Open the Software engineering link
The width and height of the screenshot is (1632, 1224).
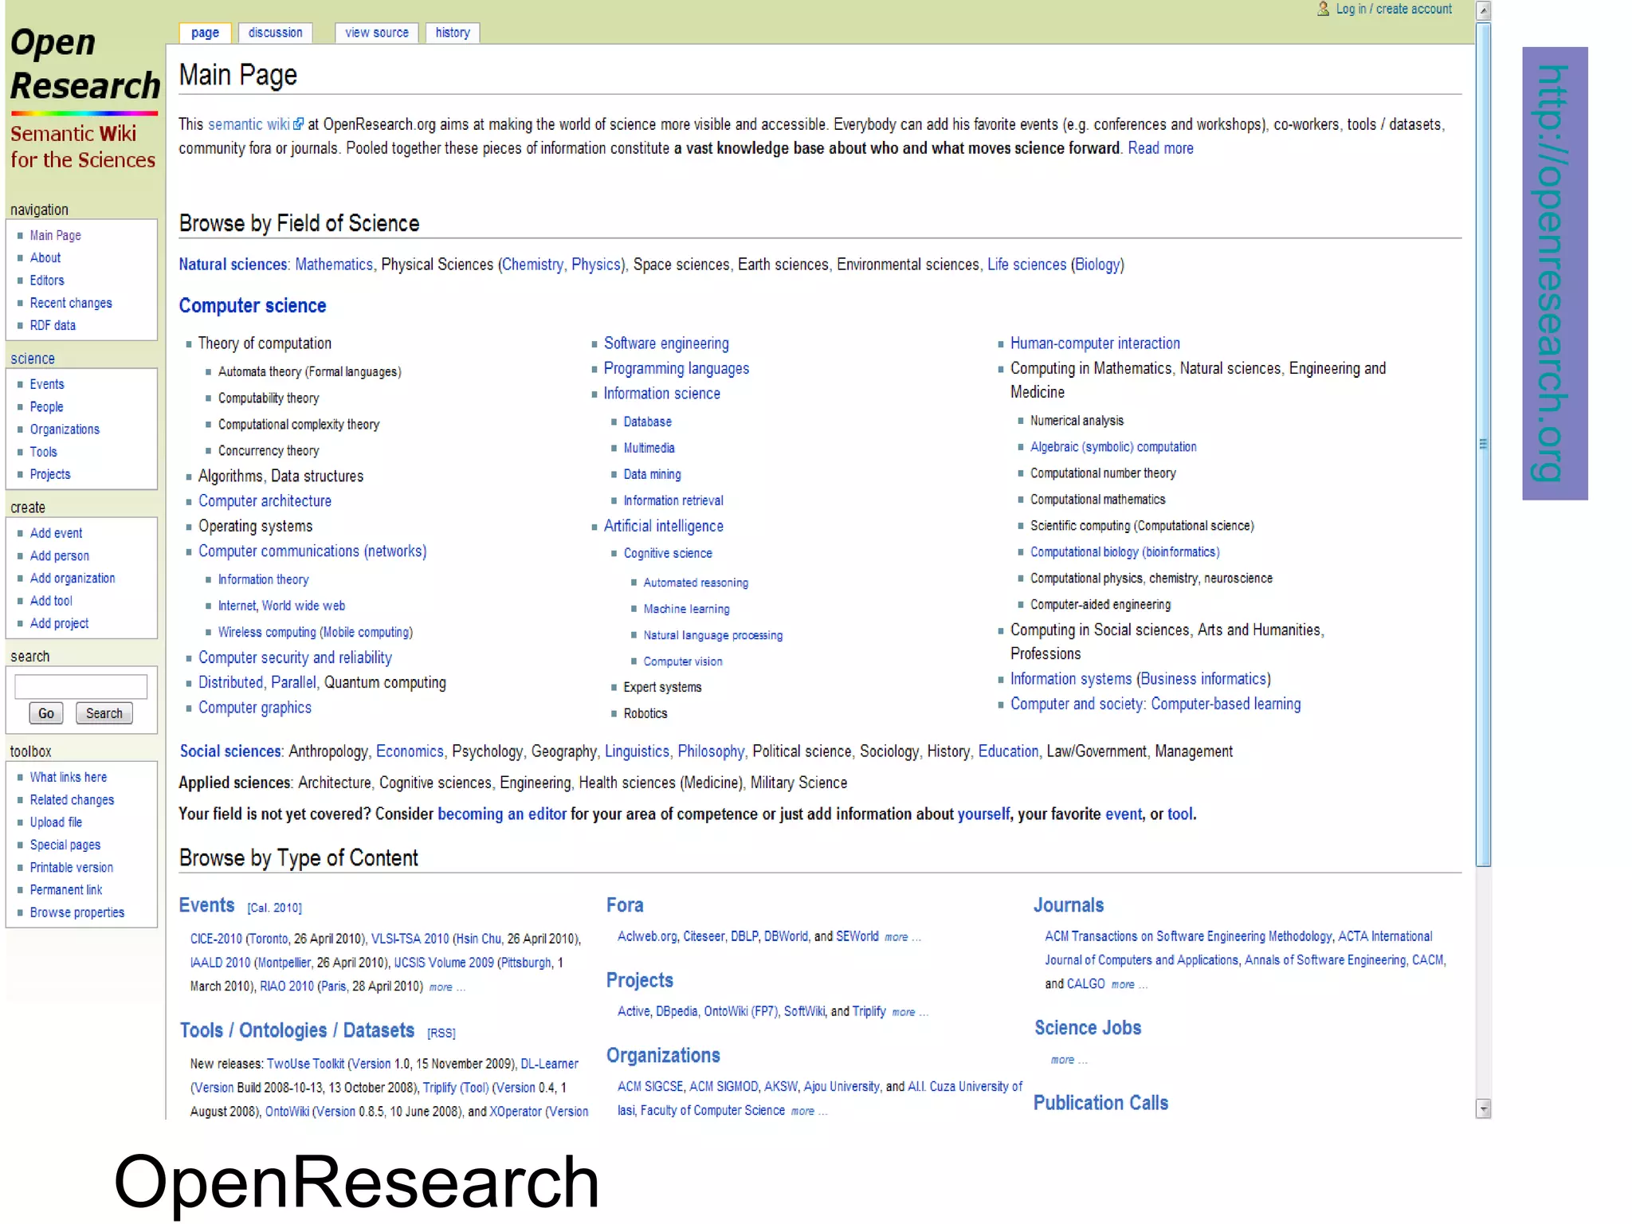(666, 343)
